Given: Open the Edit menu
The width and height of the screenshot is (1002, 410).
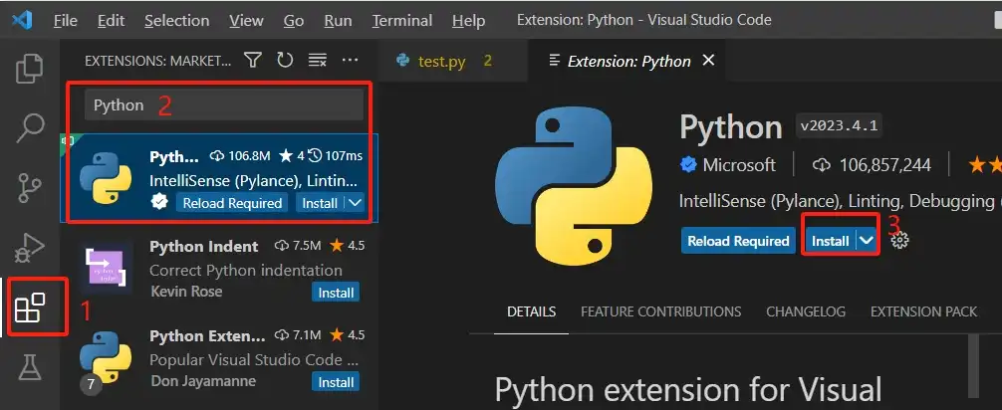Looking at the screenshot, I should [x=111, y=21].
